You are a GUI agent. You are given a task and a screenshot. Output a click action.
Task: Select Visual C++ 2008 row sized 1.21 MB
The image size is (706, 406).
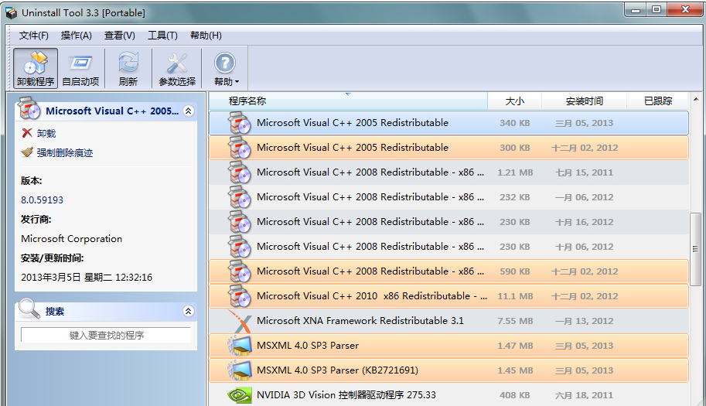[x=449, y=172]
